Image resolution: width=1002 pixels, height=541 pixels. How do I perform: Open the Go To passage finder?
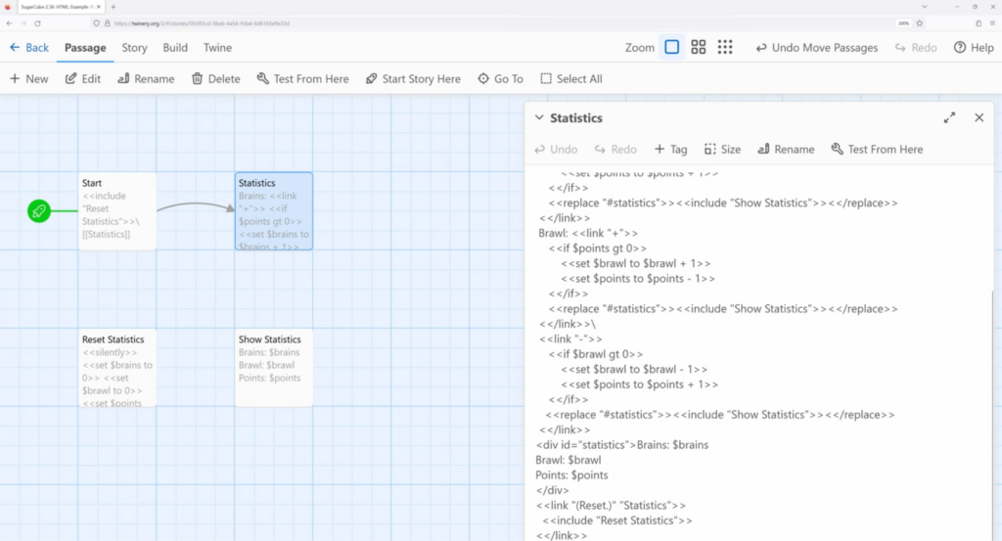pyautogui.click(x=500, y=79)
